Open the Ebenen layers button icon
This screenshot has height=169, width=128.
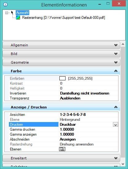coord(62,149)
